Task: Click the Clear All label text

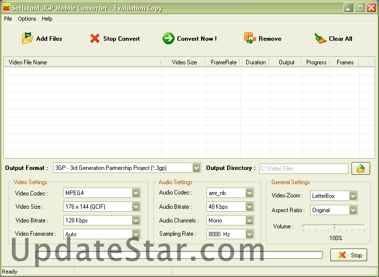Action: 341,39
